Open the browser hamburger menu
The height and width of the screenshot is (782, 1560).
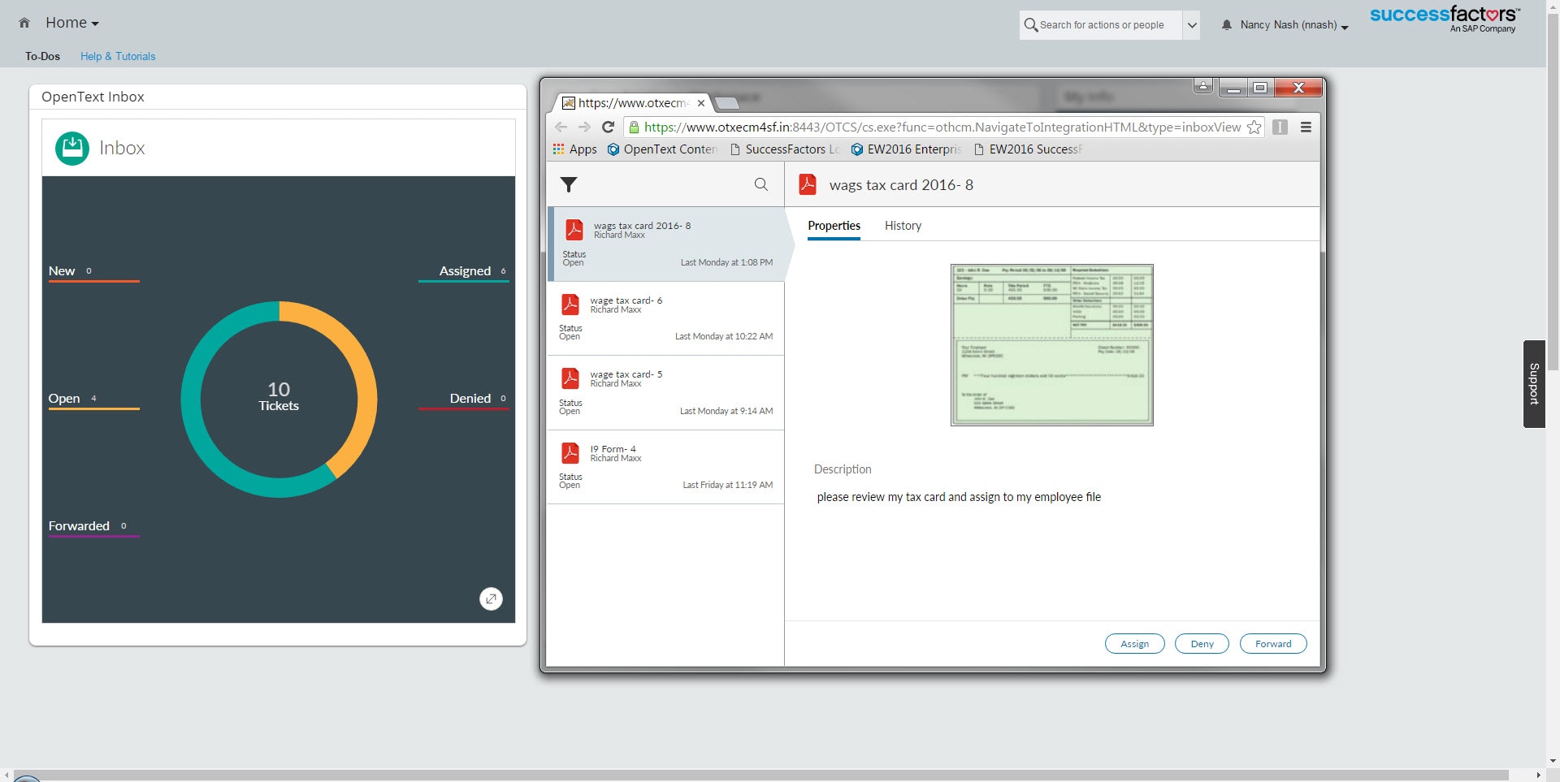[x=1306, y=127]
